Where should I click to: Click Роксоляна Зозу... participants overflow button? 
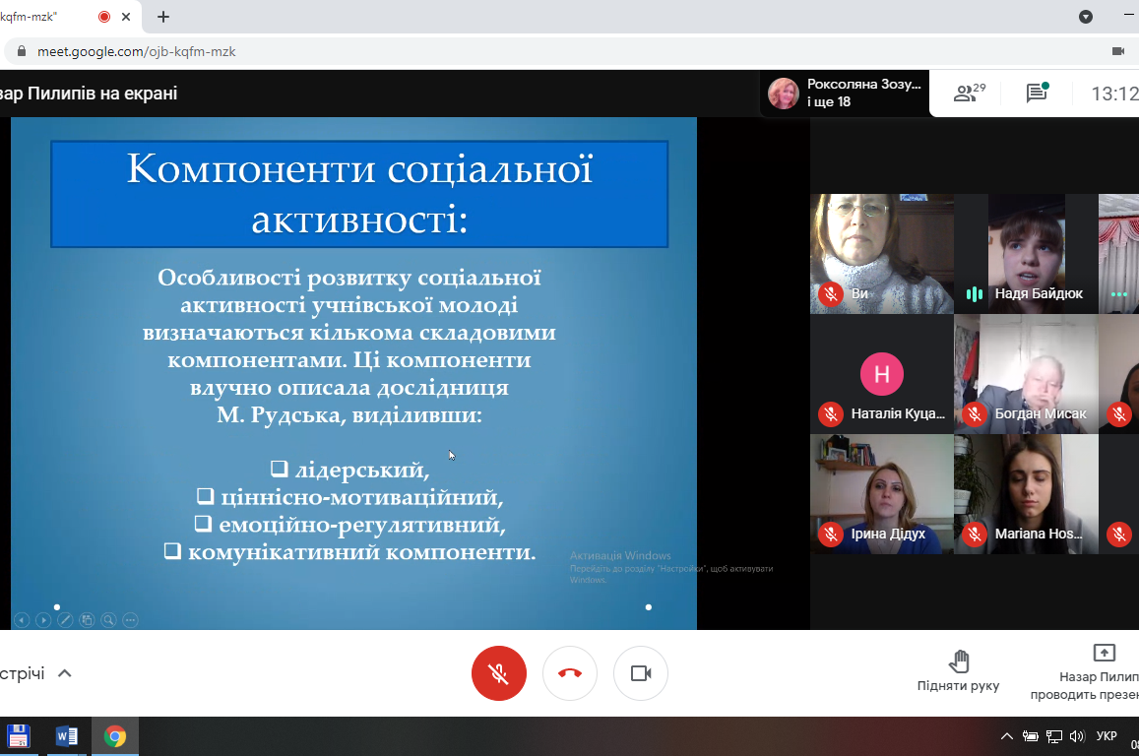click(847, 94)
